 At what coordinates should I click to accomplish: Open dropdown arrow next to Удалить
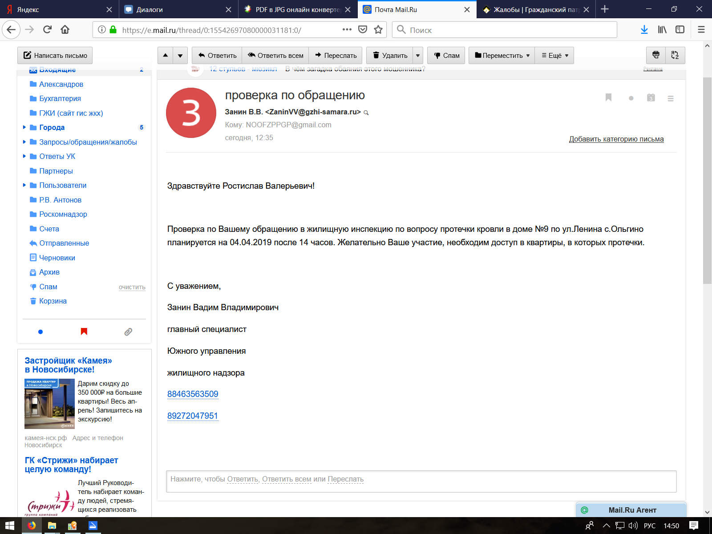point(417,56)
